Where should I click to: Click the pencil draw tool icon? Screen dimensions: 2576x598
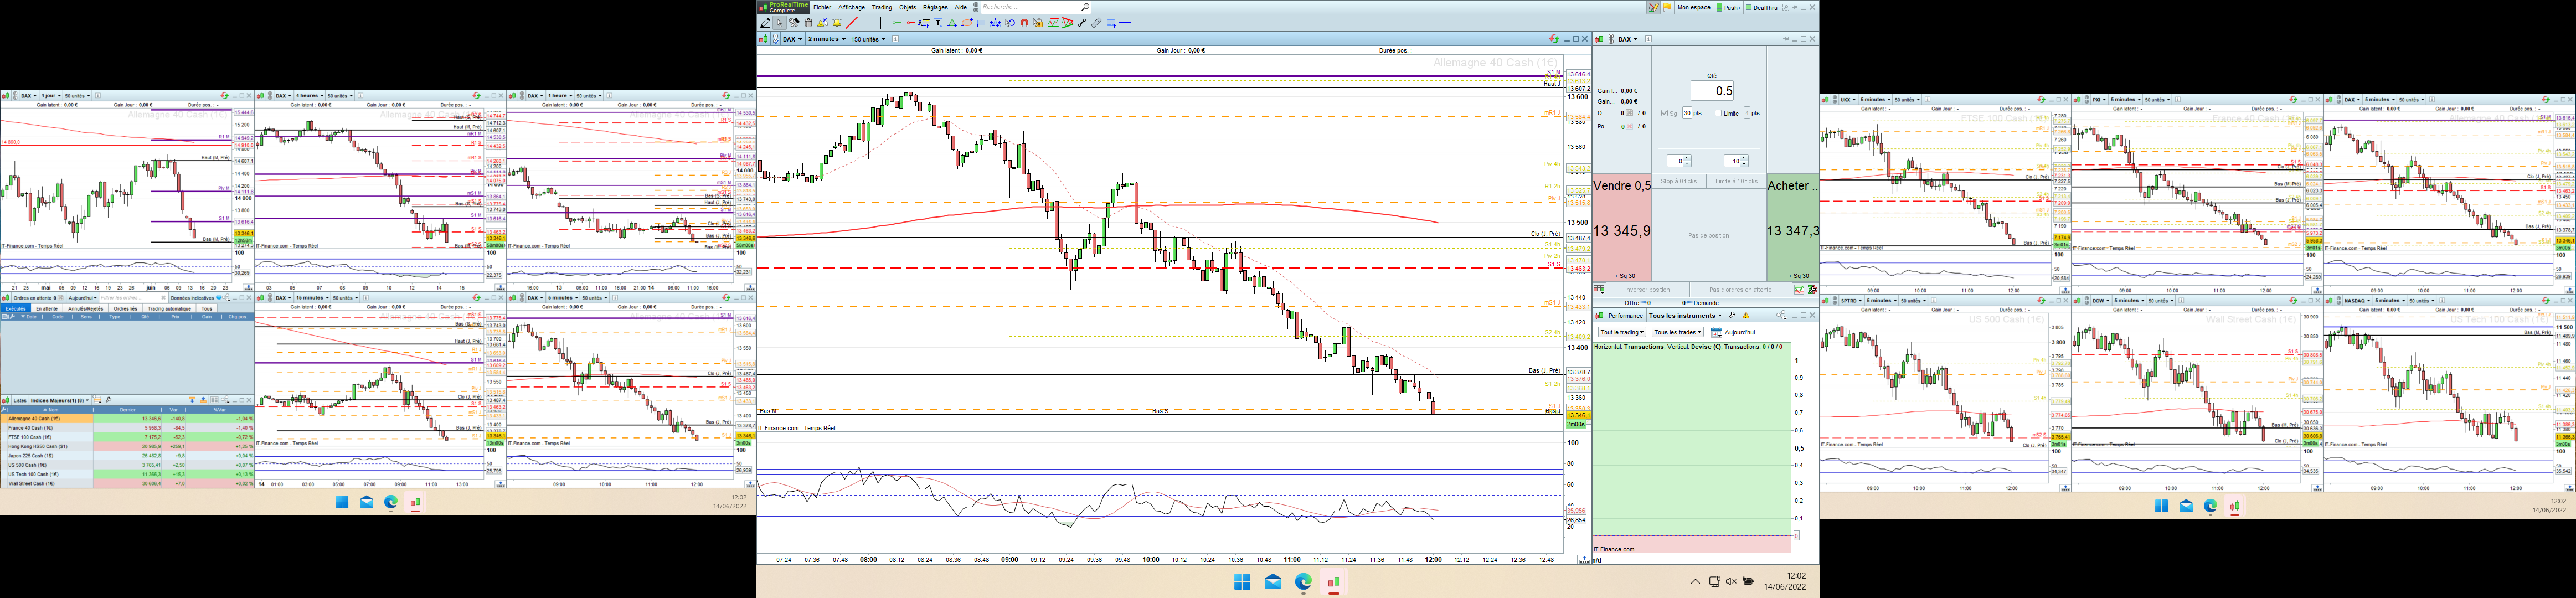766,23
